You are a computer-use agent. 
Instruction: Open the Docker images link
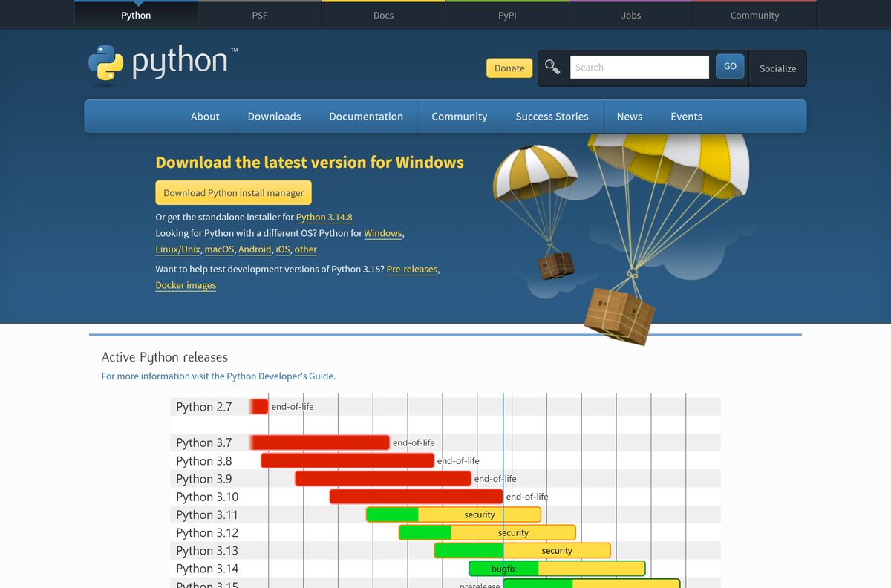[x=186, y=286]
